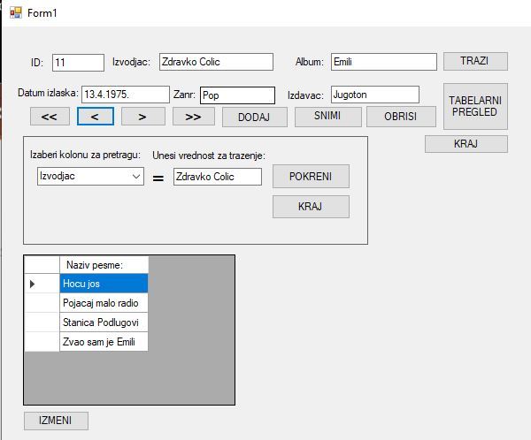This screenshot has width=531, height=440.
Task: Expand the Izvodjac column dropdown
Action: point(135,177)
